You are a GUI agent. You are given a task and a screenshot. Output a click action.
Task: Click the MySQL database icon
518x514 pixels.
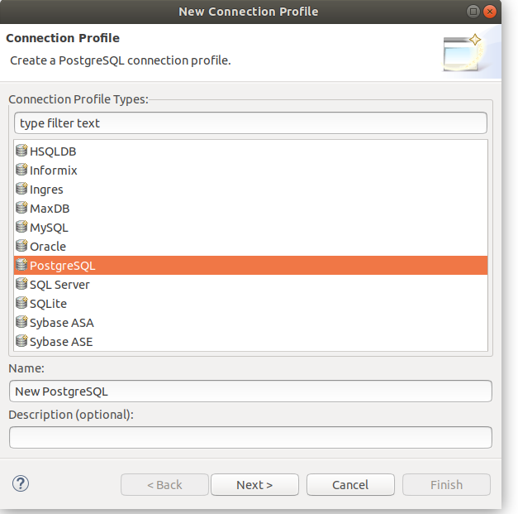coord(21,227)
